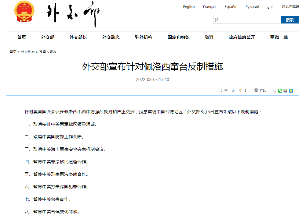306x215 pixels.
Task: Open 网站无障碍 accessibility mode
Action: pos(290,7)
